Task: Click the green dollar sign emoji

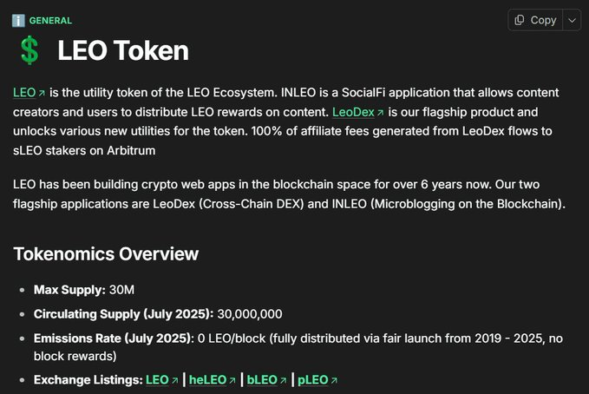Action: [29, 50]
